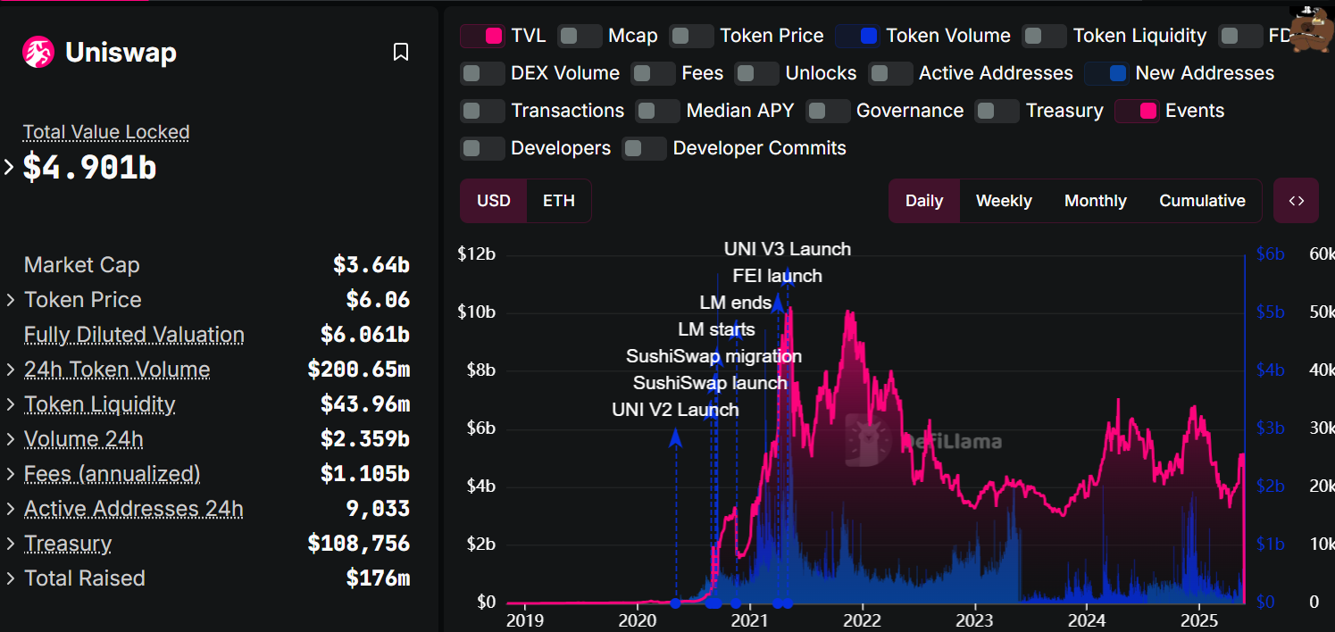The width and height of the screenshot is (1335, 632).
Task: Expand the Total Raised row
Action: (x=11, y=578)
